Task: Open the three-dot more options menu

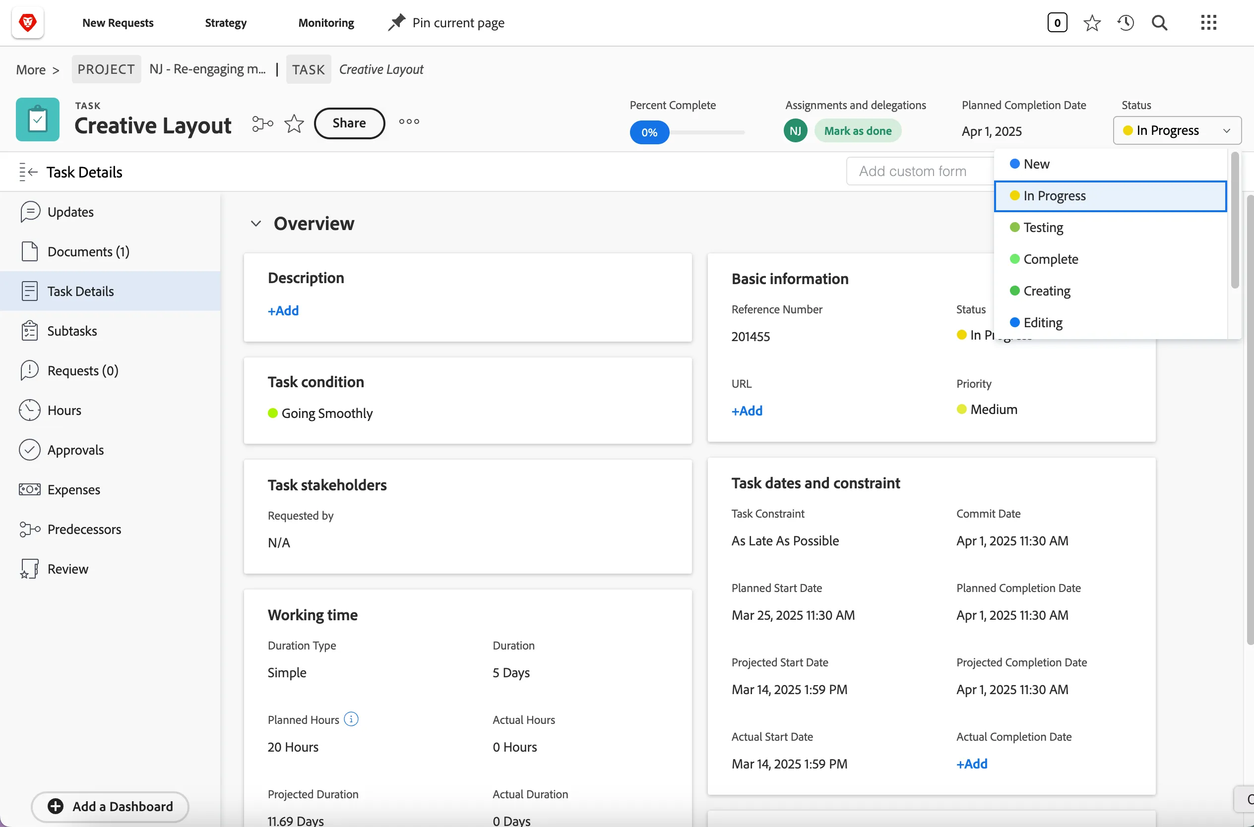Action: pyautogui.click(x=409, y=122)
